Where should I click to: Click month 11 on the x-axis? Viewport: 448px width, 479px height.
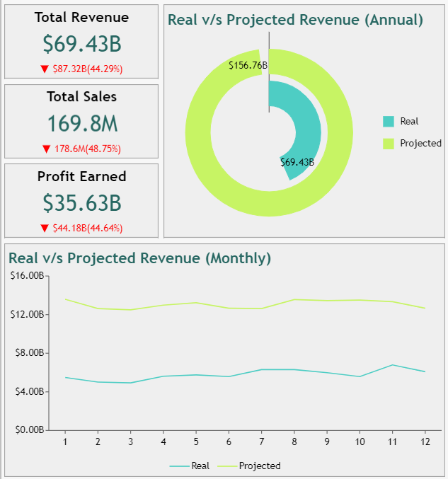pos(392,442)
